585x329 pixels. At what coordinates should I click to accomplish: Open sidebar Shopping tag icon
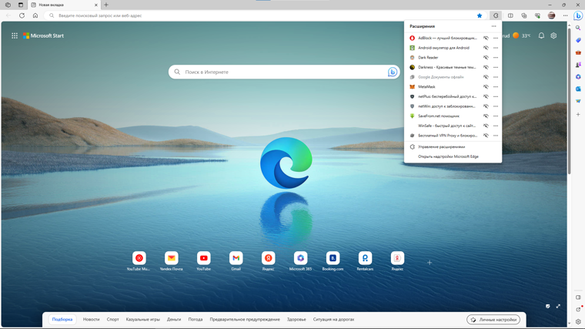[578, 40]
